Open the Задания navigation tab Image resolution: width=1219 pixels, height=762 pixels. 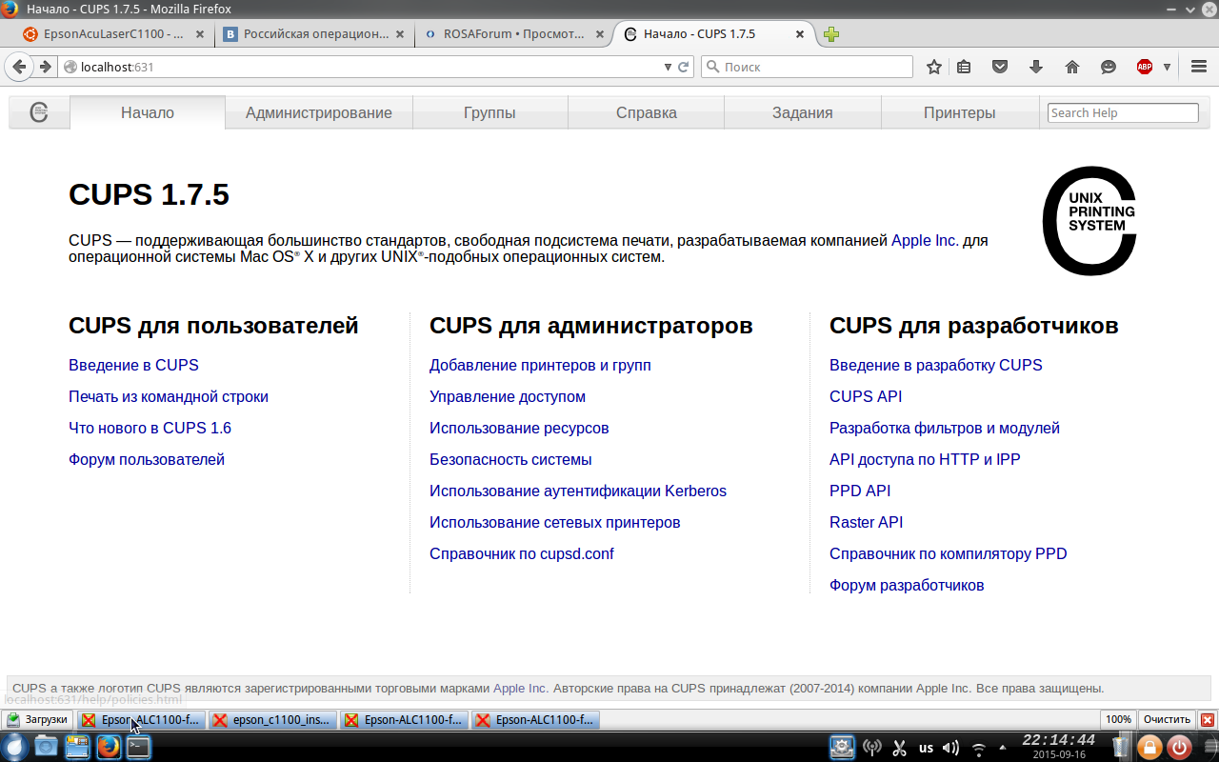(x=803, y=112)
